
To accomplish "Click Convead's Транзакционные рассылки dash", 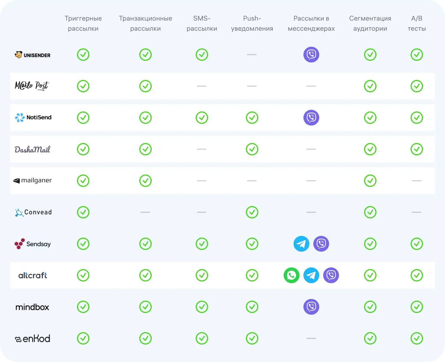I will (x=145, y=212).
